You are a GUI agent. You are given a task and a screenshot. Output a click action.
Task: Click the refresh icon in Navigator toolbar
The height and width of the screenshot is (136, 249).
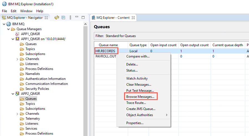[57, 17]
